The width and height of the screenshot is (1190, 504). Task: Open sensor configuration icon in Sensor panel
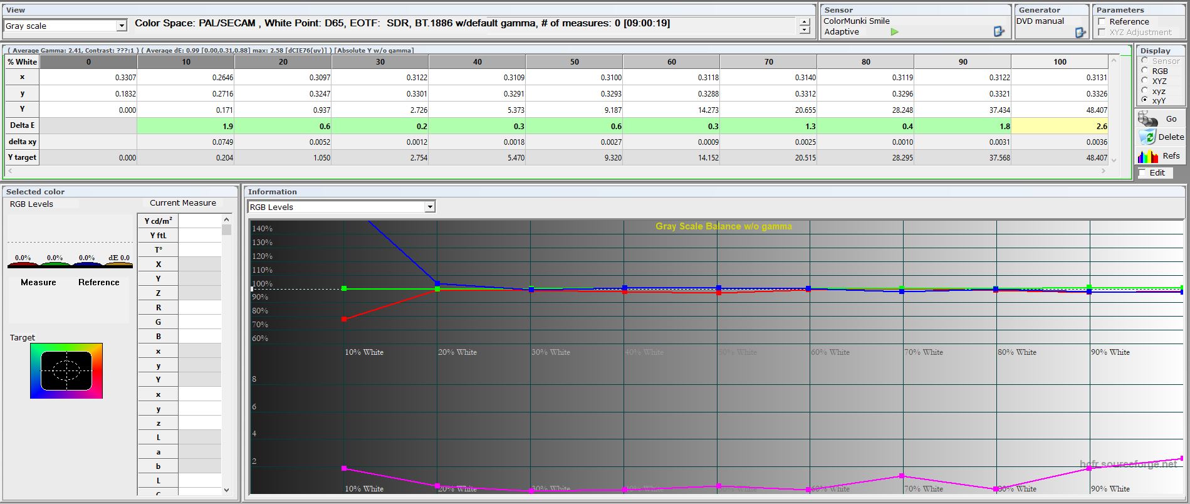point(999,31)
